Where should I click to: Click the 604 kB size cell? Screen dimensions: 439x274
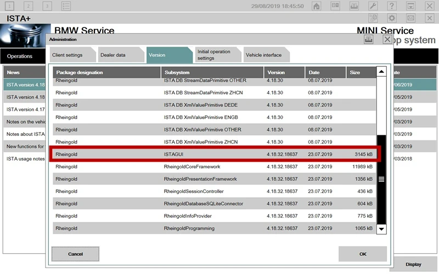365,203
